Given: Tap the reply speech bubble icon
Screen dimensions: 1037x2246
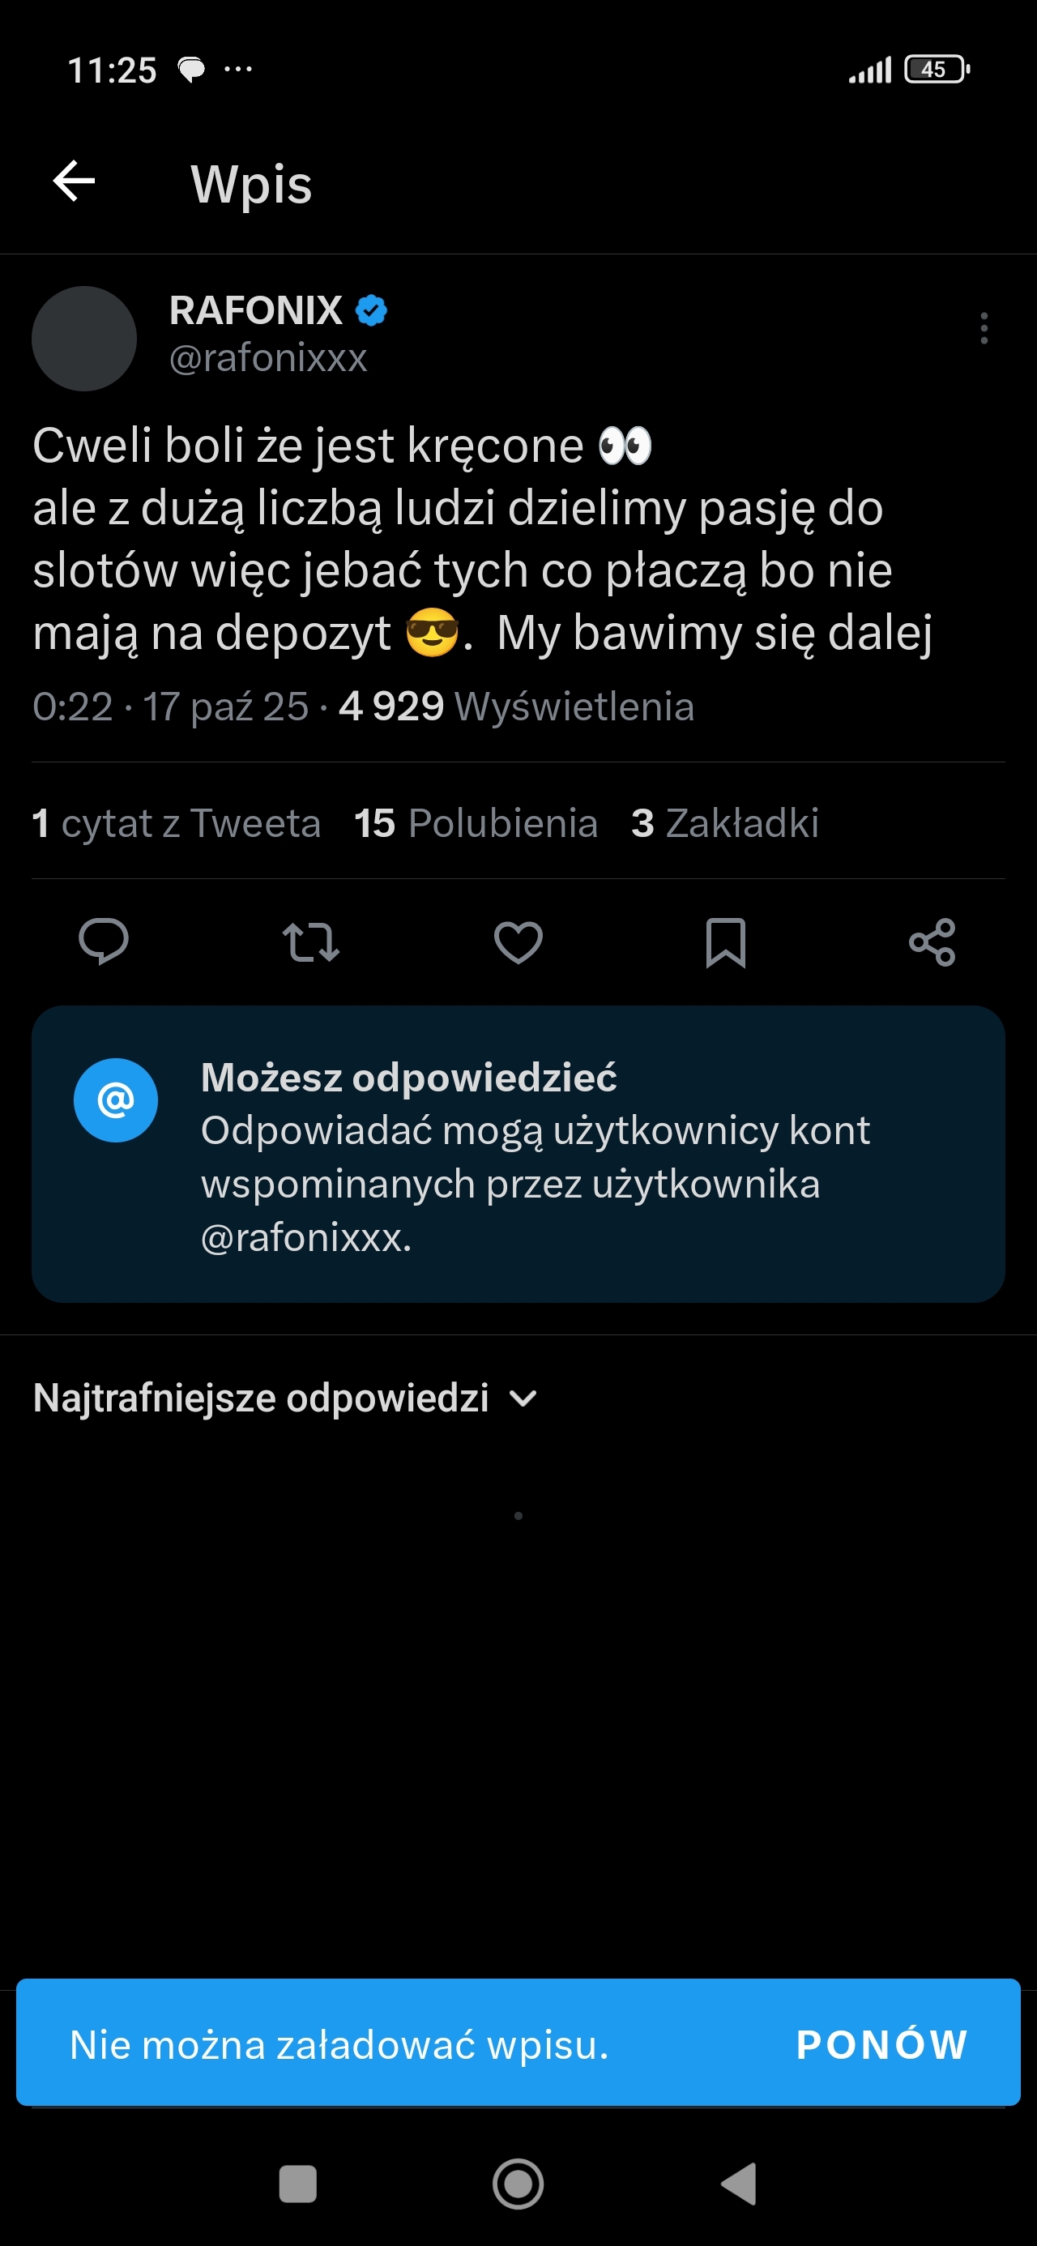Looking at the screenshot, I should point(104,942).
